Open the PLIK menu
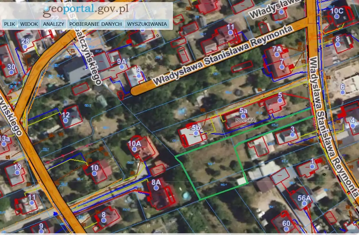This screenshot has height=235, width=359. 10,24
